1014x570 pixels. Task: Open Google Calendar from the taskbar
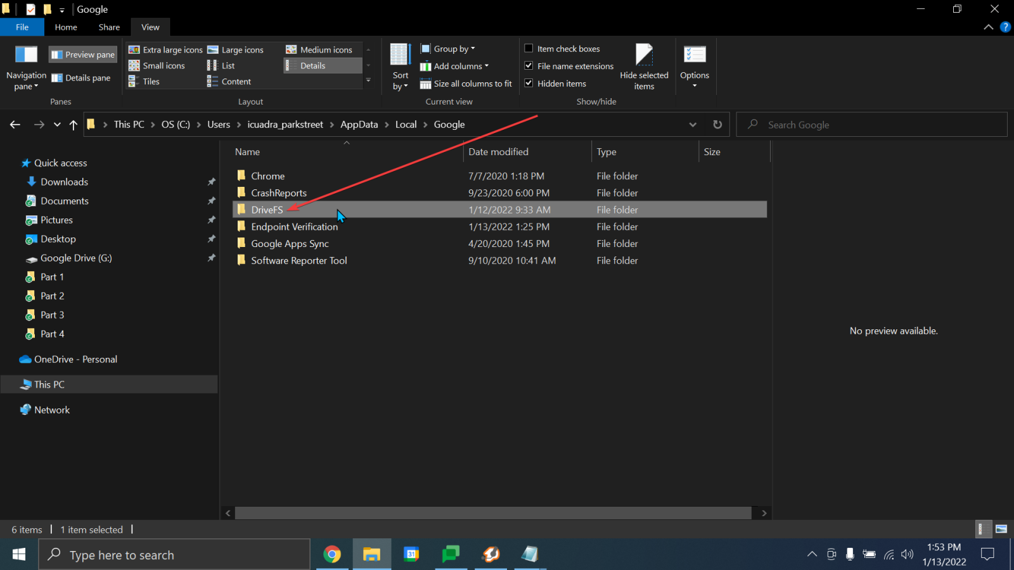[x=411, y=555]
